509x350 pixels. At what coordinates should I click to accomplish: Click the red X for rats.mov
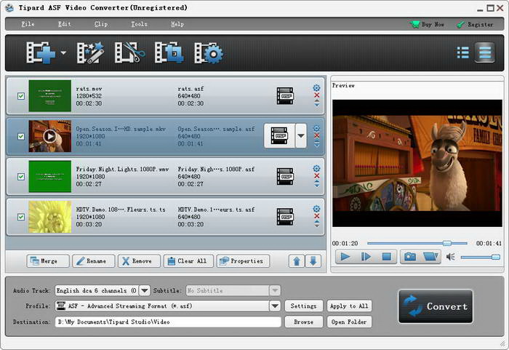point(316,96)
